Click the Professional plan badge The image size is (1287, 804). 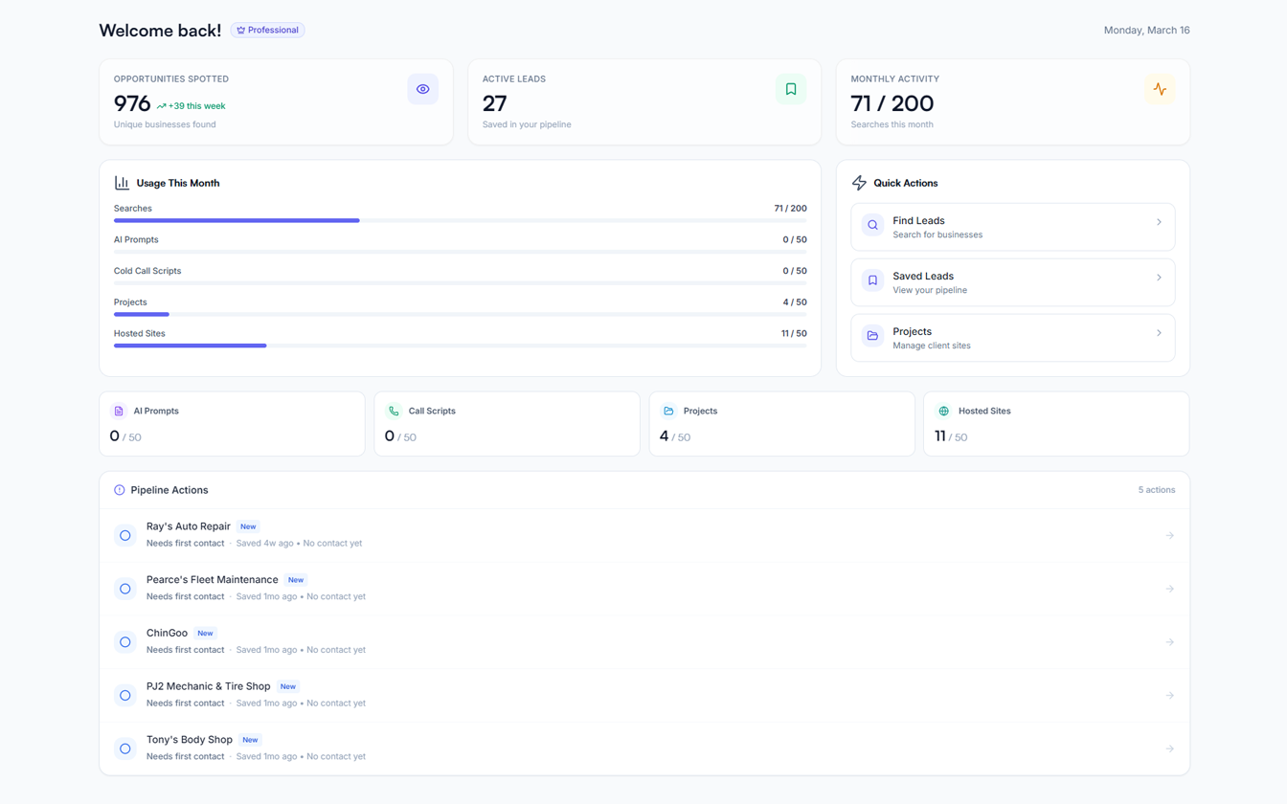coord(267,31)
